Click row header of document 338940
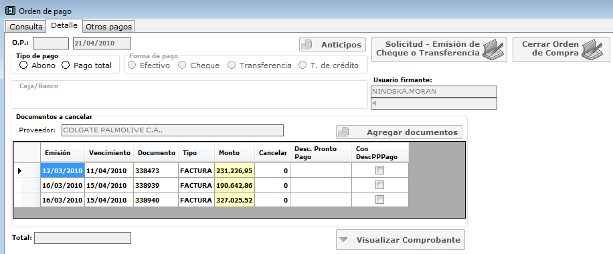The width and height of the screenshot is (613, 254). pos(27,200)
